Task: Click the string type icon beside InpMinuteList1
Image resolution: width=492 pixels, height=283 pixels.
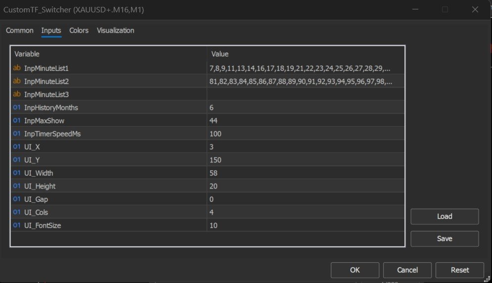Action: (17, 68)
